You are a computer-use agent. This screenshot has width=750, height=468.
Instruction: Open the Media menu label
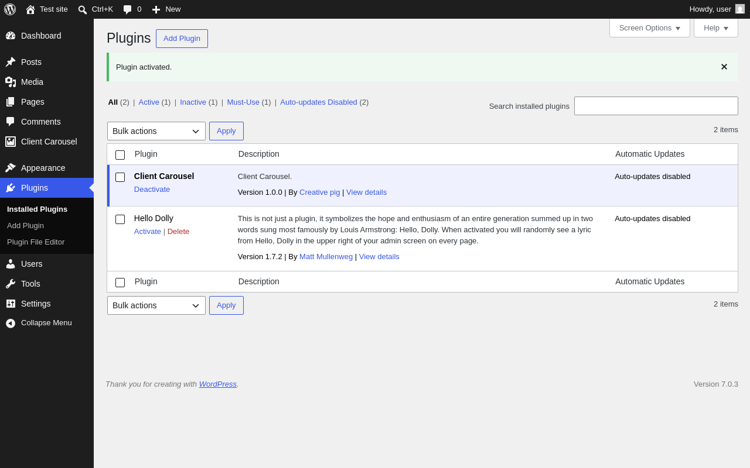click(x=32, y=82)
